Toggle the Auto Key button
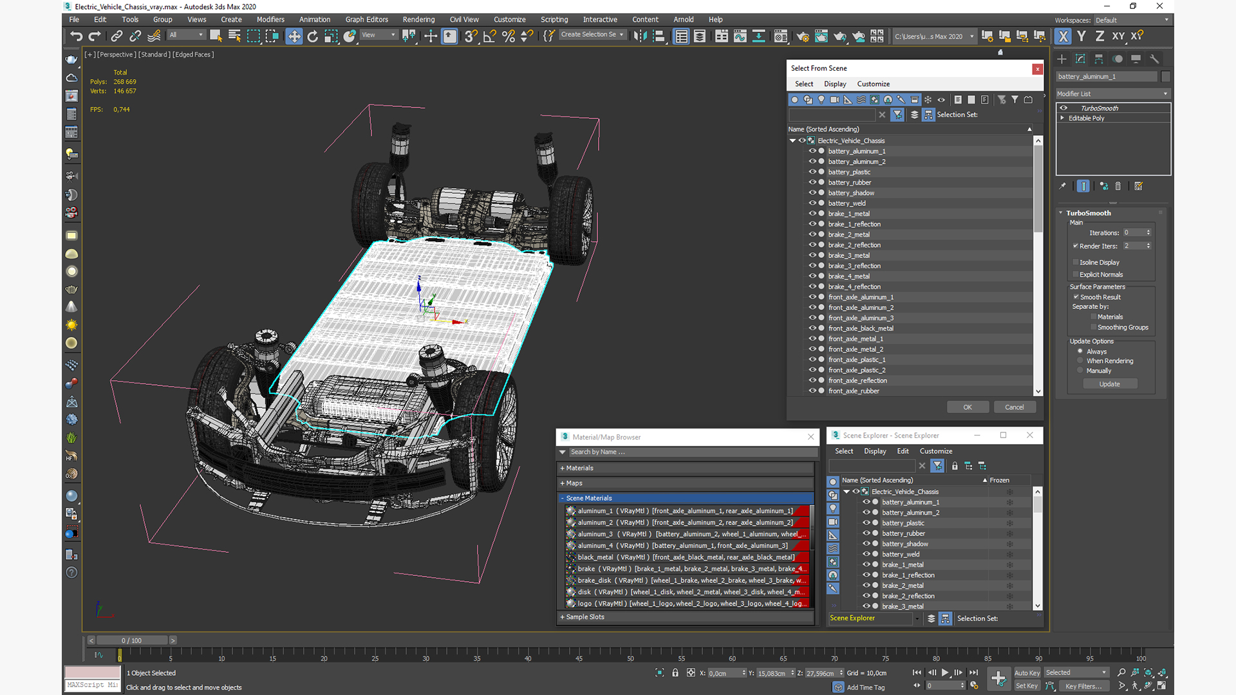 (1027, 672)
